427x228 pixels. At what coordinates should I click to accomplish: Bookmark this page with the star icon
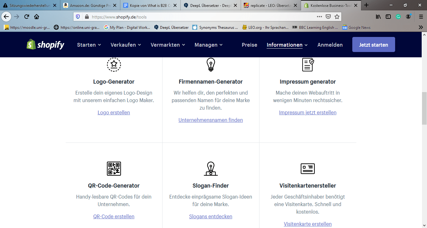pyautogui.click(x=337, y=17)
